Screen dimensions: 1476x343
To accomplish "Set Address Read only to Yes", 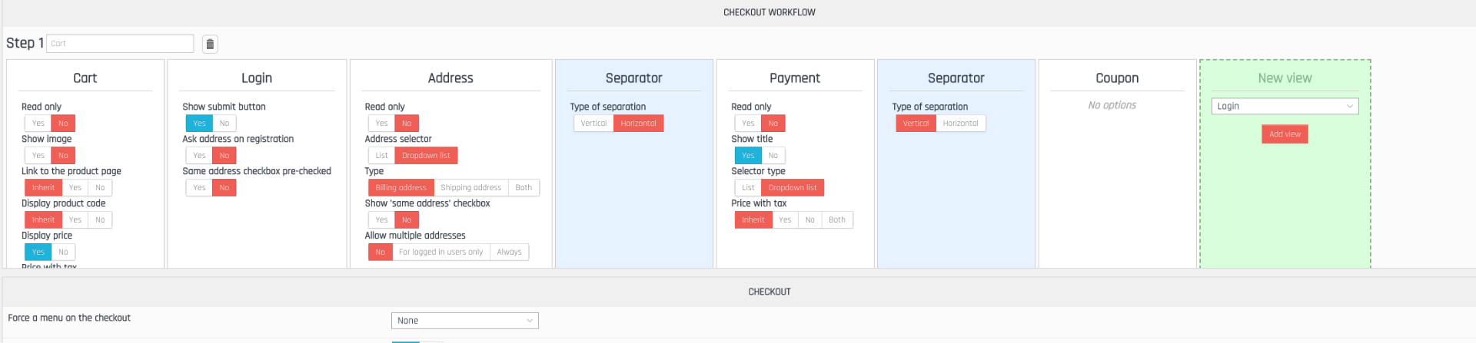I will click(381, 124).
